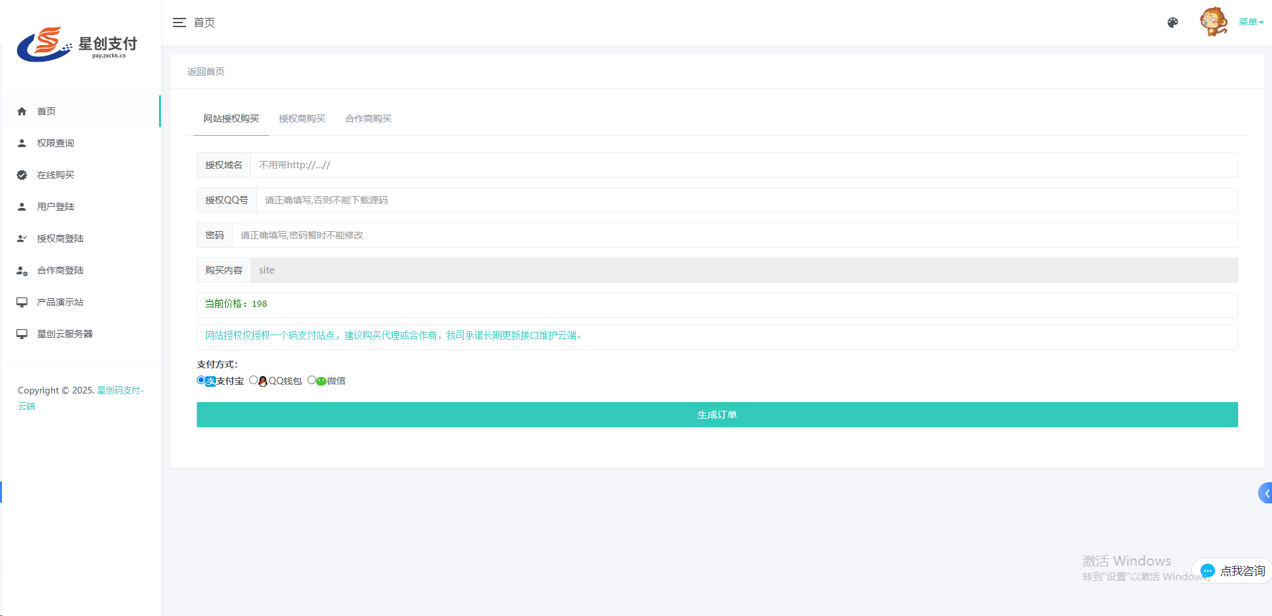Click the monitor icon for 星创云服务器
The width and height of the screenshot is (1272, 616).
tap(22, 334)
